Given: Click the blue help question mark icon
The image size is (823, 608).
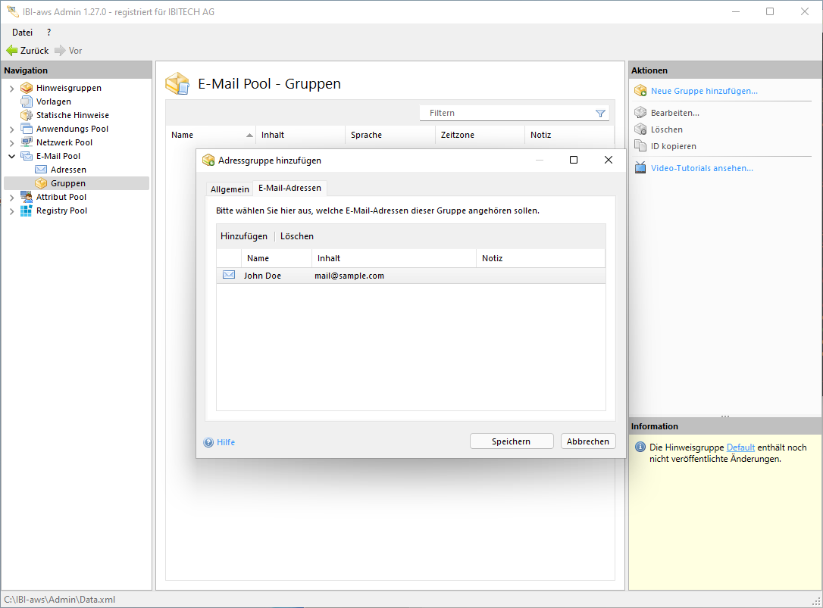Looking at the screenshot, I should [208, 442].
